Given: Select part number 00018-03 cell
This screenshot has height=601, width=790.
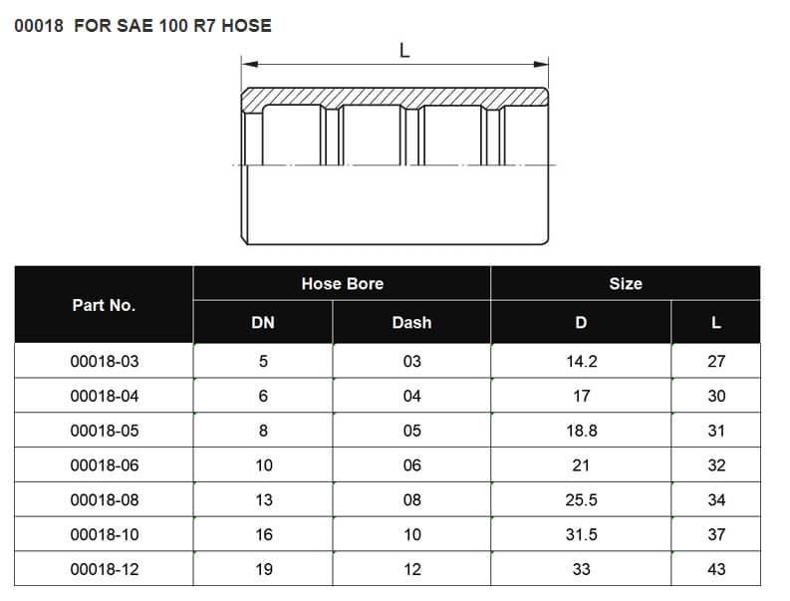Looking at the screenshot, I should [x=104, y=361].
